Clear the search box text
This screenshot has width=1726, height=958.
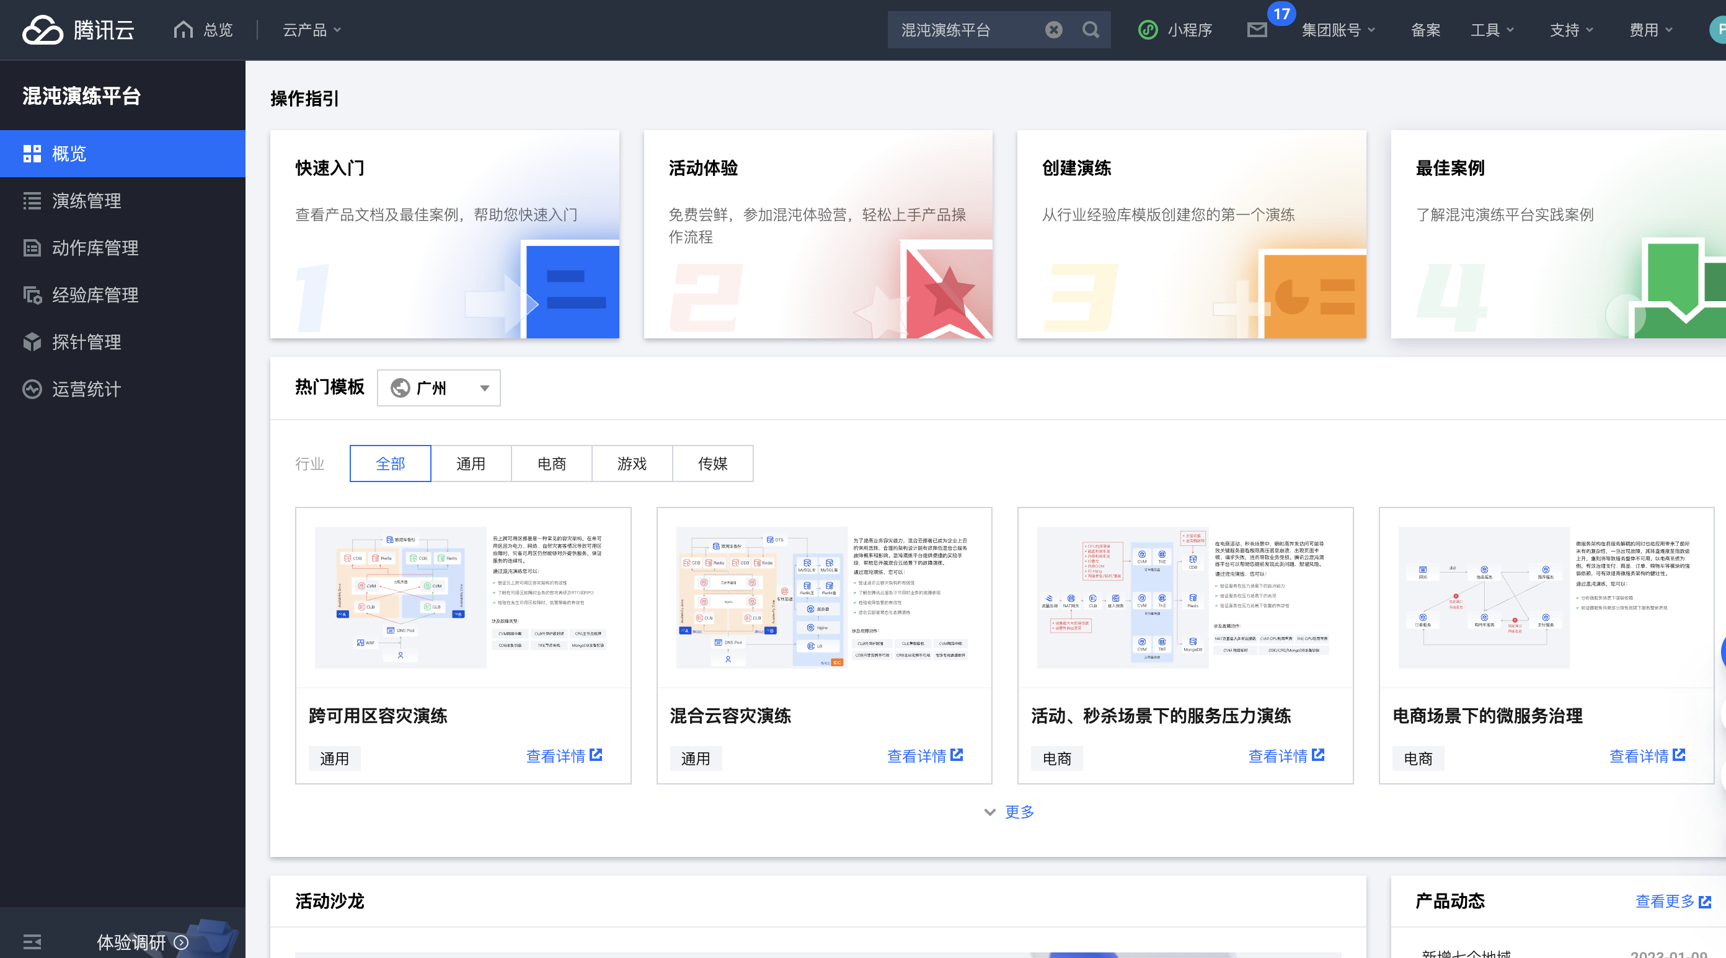(1053, 30)
